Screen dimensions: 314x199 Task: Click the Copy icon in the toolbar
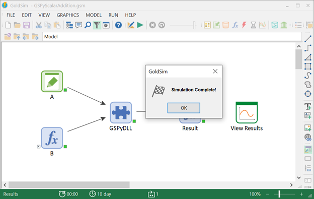pyautogui.click(x=48, y=25)
